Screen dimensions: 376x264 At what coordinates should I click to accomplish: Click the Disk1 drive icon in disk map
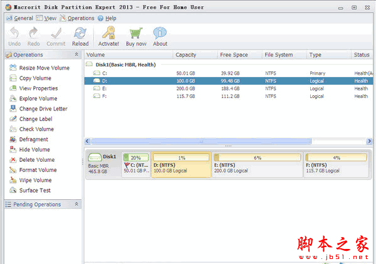pyautogui.click(x=95, y=157)
